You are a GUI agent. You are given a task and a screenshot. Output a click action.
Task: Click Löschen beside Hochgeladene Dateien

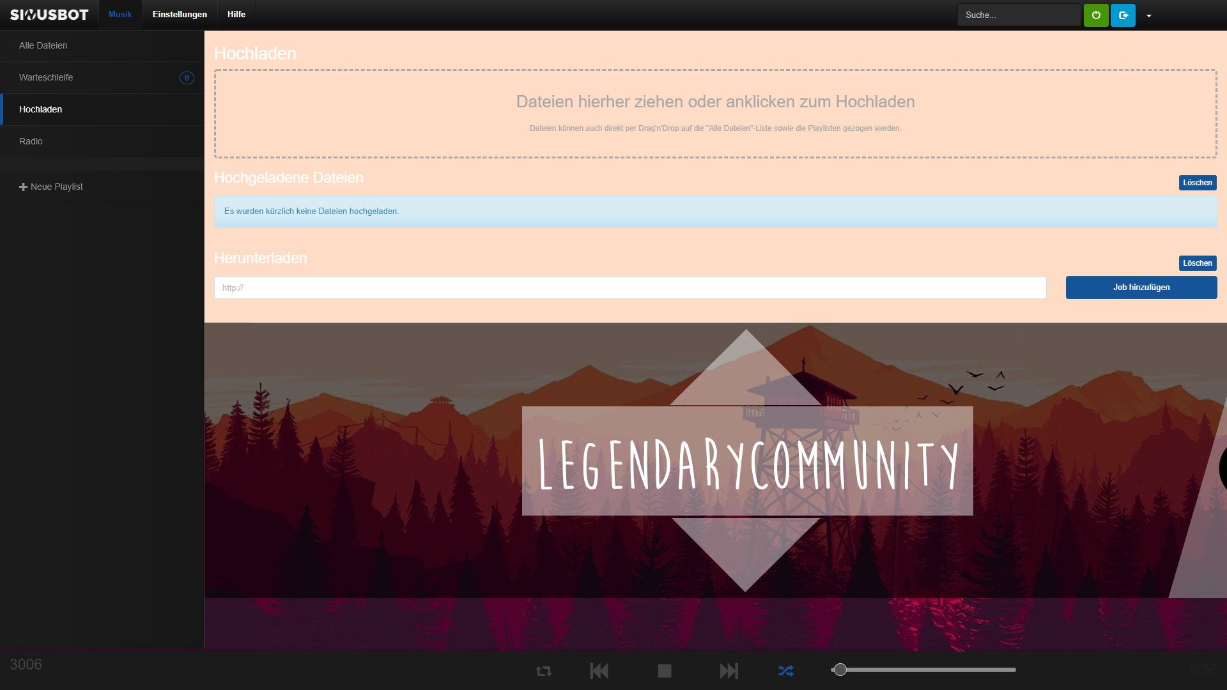(x=1197, y=183)
